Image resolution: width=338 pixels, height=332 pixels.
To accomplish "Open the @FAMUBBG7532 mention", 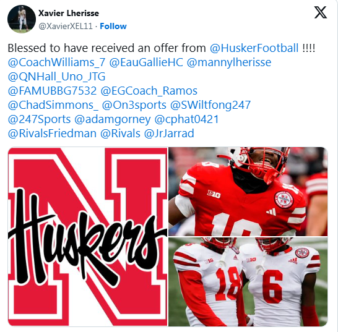I will click(x=52, y=91).
